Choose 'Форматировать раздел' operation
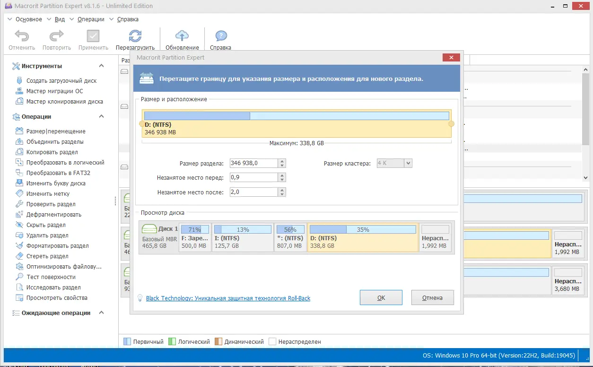The image size is (593, 367). (58, 246)
